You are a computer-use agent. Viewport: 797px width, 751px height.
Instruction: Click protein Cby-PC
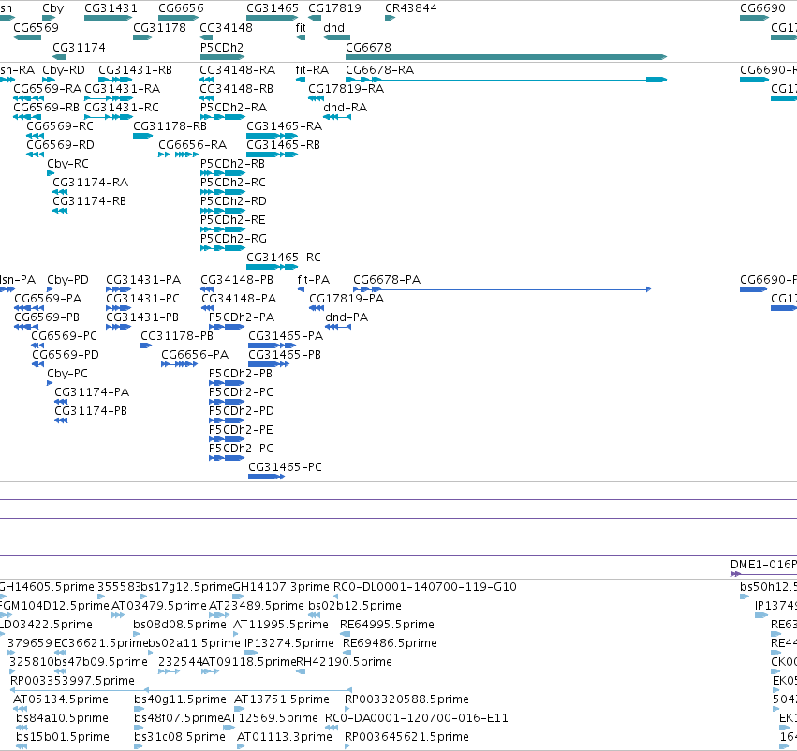(67, 374)
